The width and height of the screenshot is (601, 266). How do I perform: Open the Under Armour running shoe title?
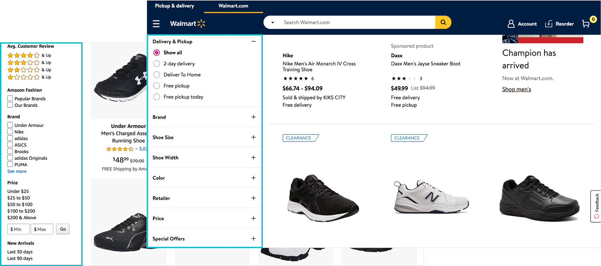(x=123, y=137)
